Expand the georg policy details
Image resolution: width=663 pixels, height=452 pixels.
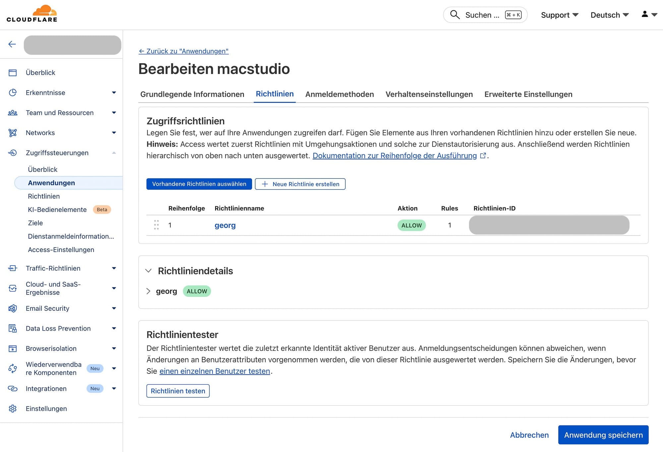tap(149, 291)
